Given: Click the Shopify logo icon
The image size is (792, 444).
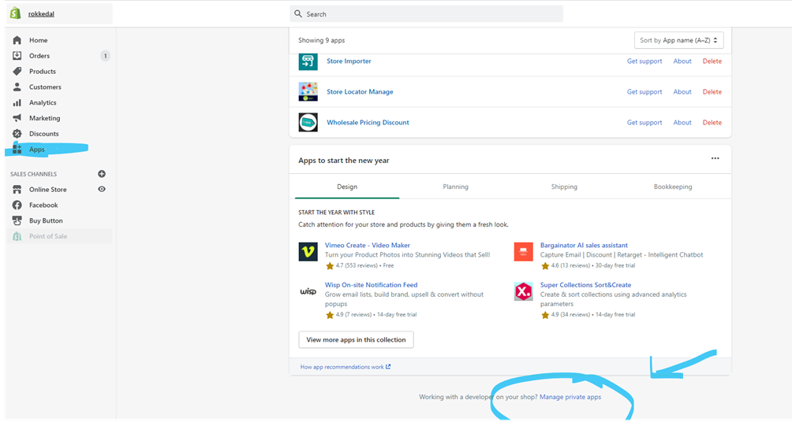Looking at the screenshot, I should coord(15,13).
